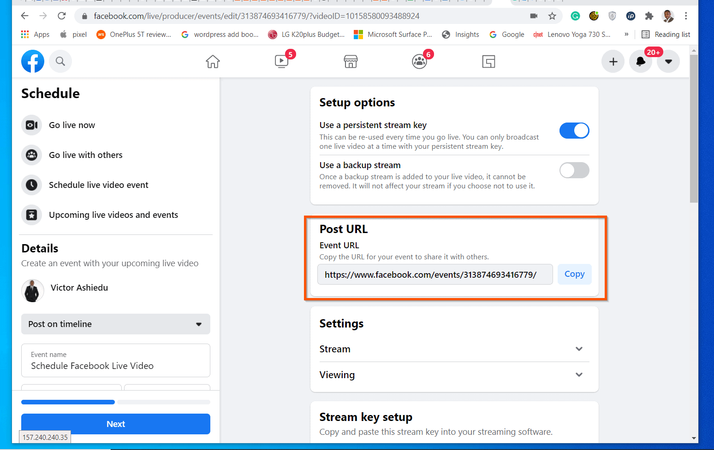The height and width of the screenshot is (450, 714).
Task: Reload the page
Action: click(62, 16)
